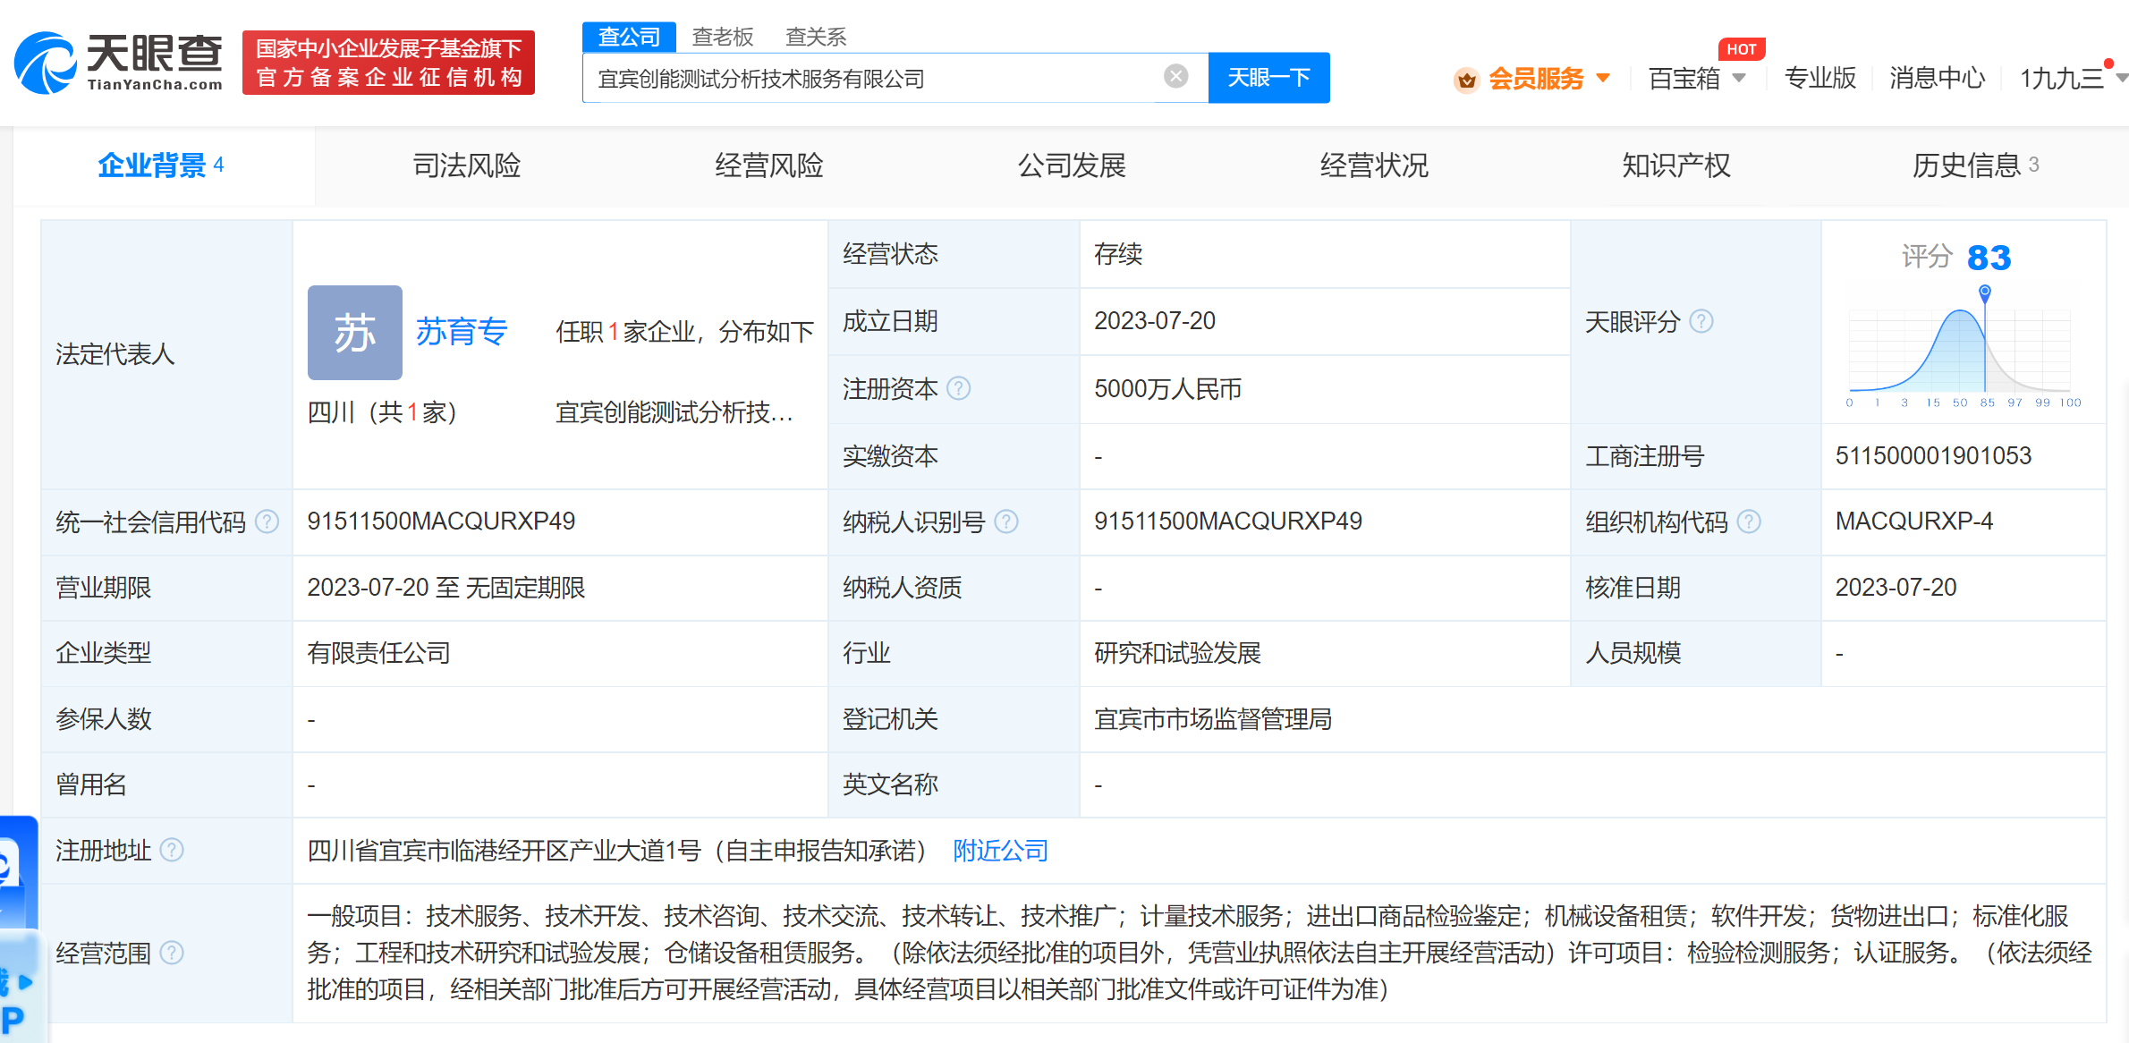Image resolution: width=2129 pixels, height=1043 pixels.
Task: Select the 查老板 search tab
Action: (721, 36)
